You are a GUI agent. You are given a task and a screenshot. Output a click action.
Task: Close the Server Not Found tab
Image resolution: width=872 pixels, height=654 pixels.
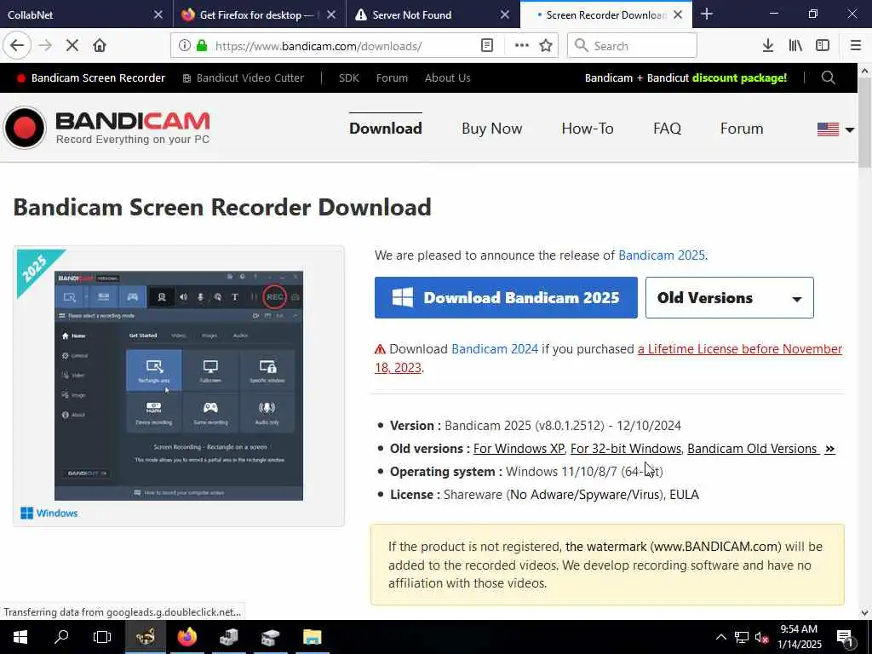(x=505, y=14)
